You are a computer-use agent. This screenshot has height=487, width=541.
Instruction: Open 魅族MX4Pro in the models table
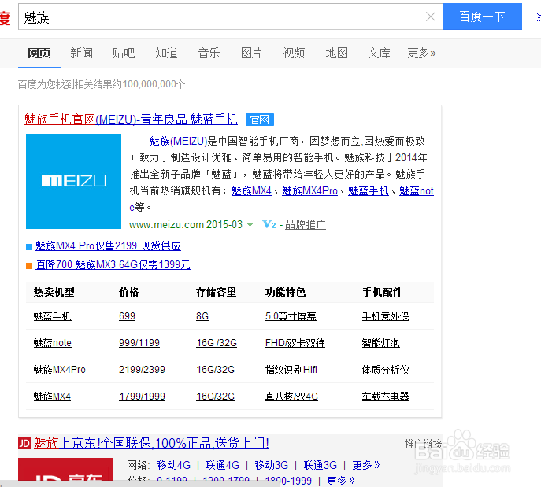59,370
